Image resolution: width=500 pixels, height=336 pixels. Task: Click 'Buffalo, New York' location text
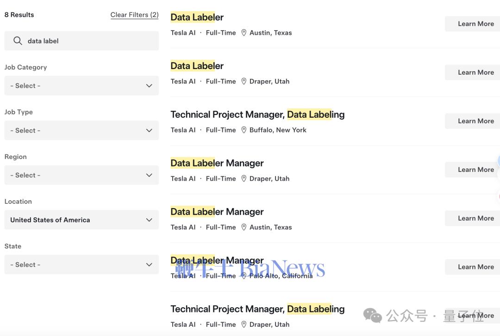click(278, 130)
